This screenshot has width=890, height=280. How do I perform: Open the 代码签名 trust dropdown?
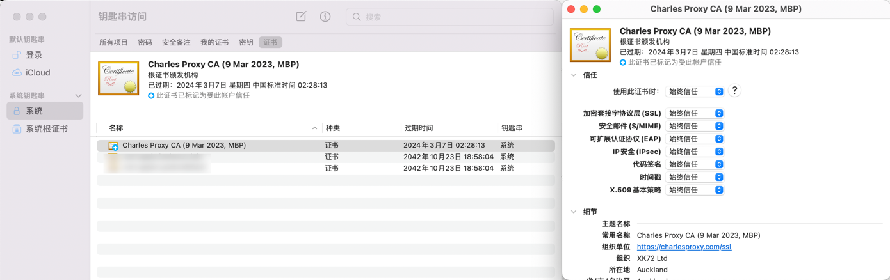695,164
